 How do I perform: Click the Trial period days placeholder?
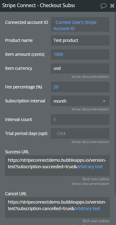coord(61,133)
